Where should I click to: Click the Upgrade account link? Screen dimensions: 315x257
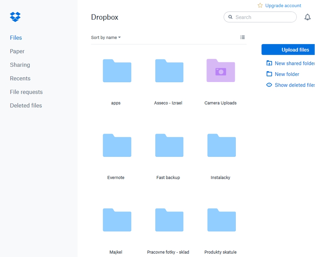[x=283, y=6]
